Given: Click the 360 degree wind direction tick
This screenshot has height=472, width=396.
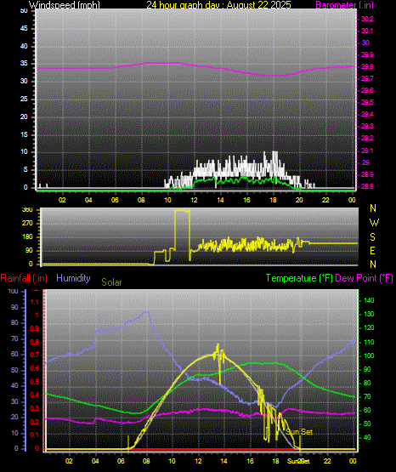Looking at the screenshot, I should pos(27,210).
